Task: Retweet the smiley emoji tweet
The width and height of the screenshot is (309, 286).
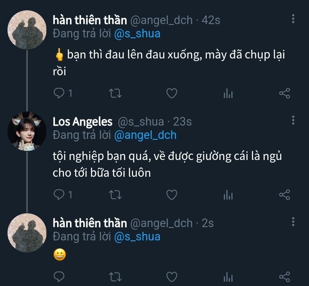Action: click(115, 276)
